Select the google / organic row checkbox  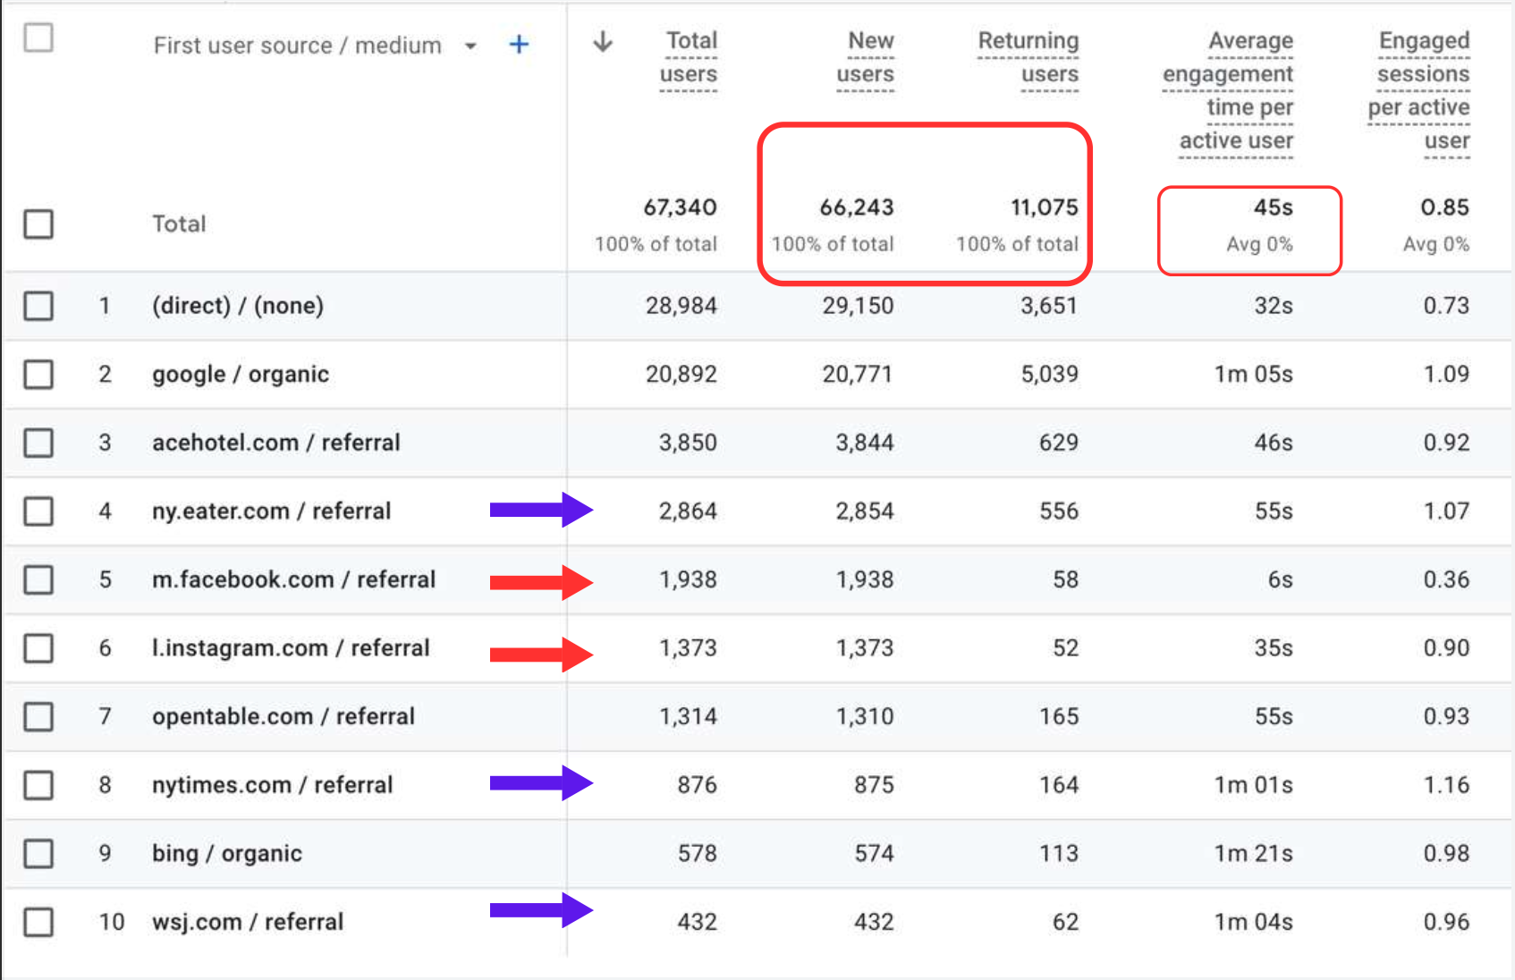click(38, 375)
